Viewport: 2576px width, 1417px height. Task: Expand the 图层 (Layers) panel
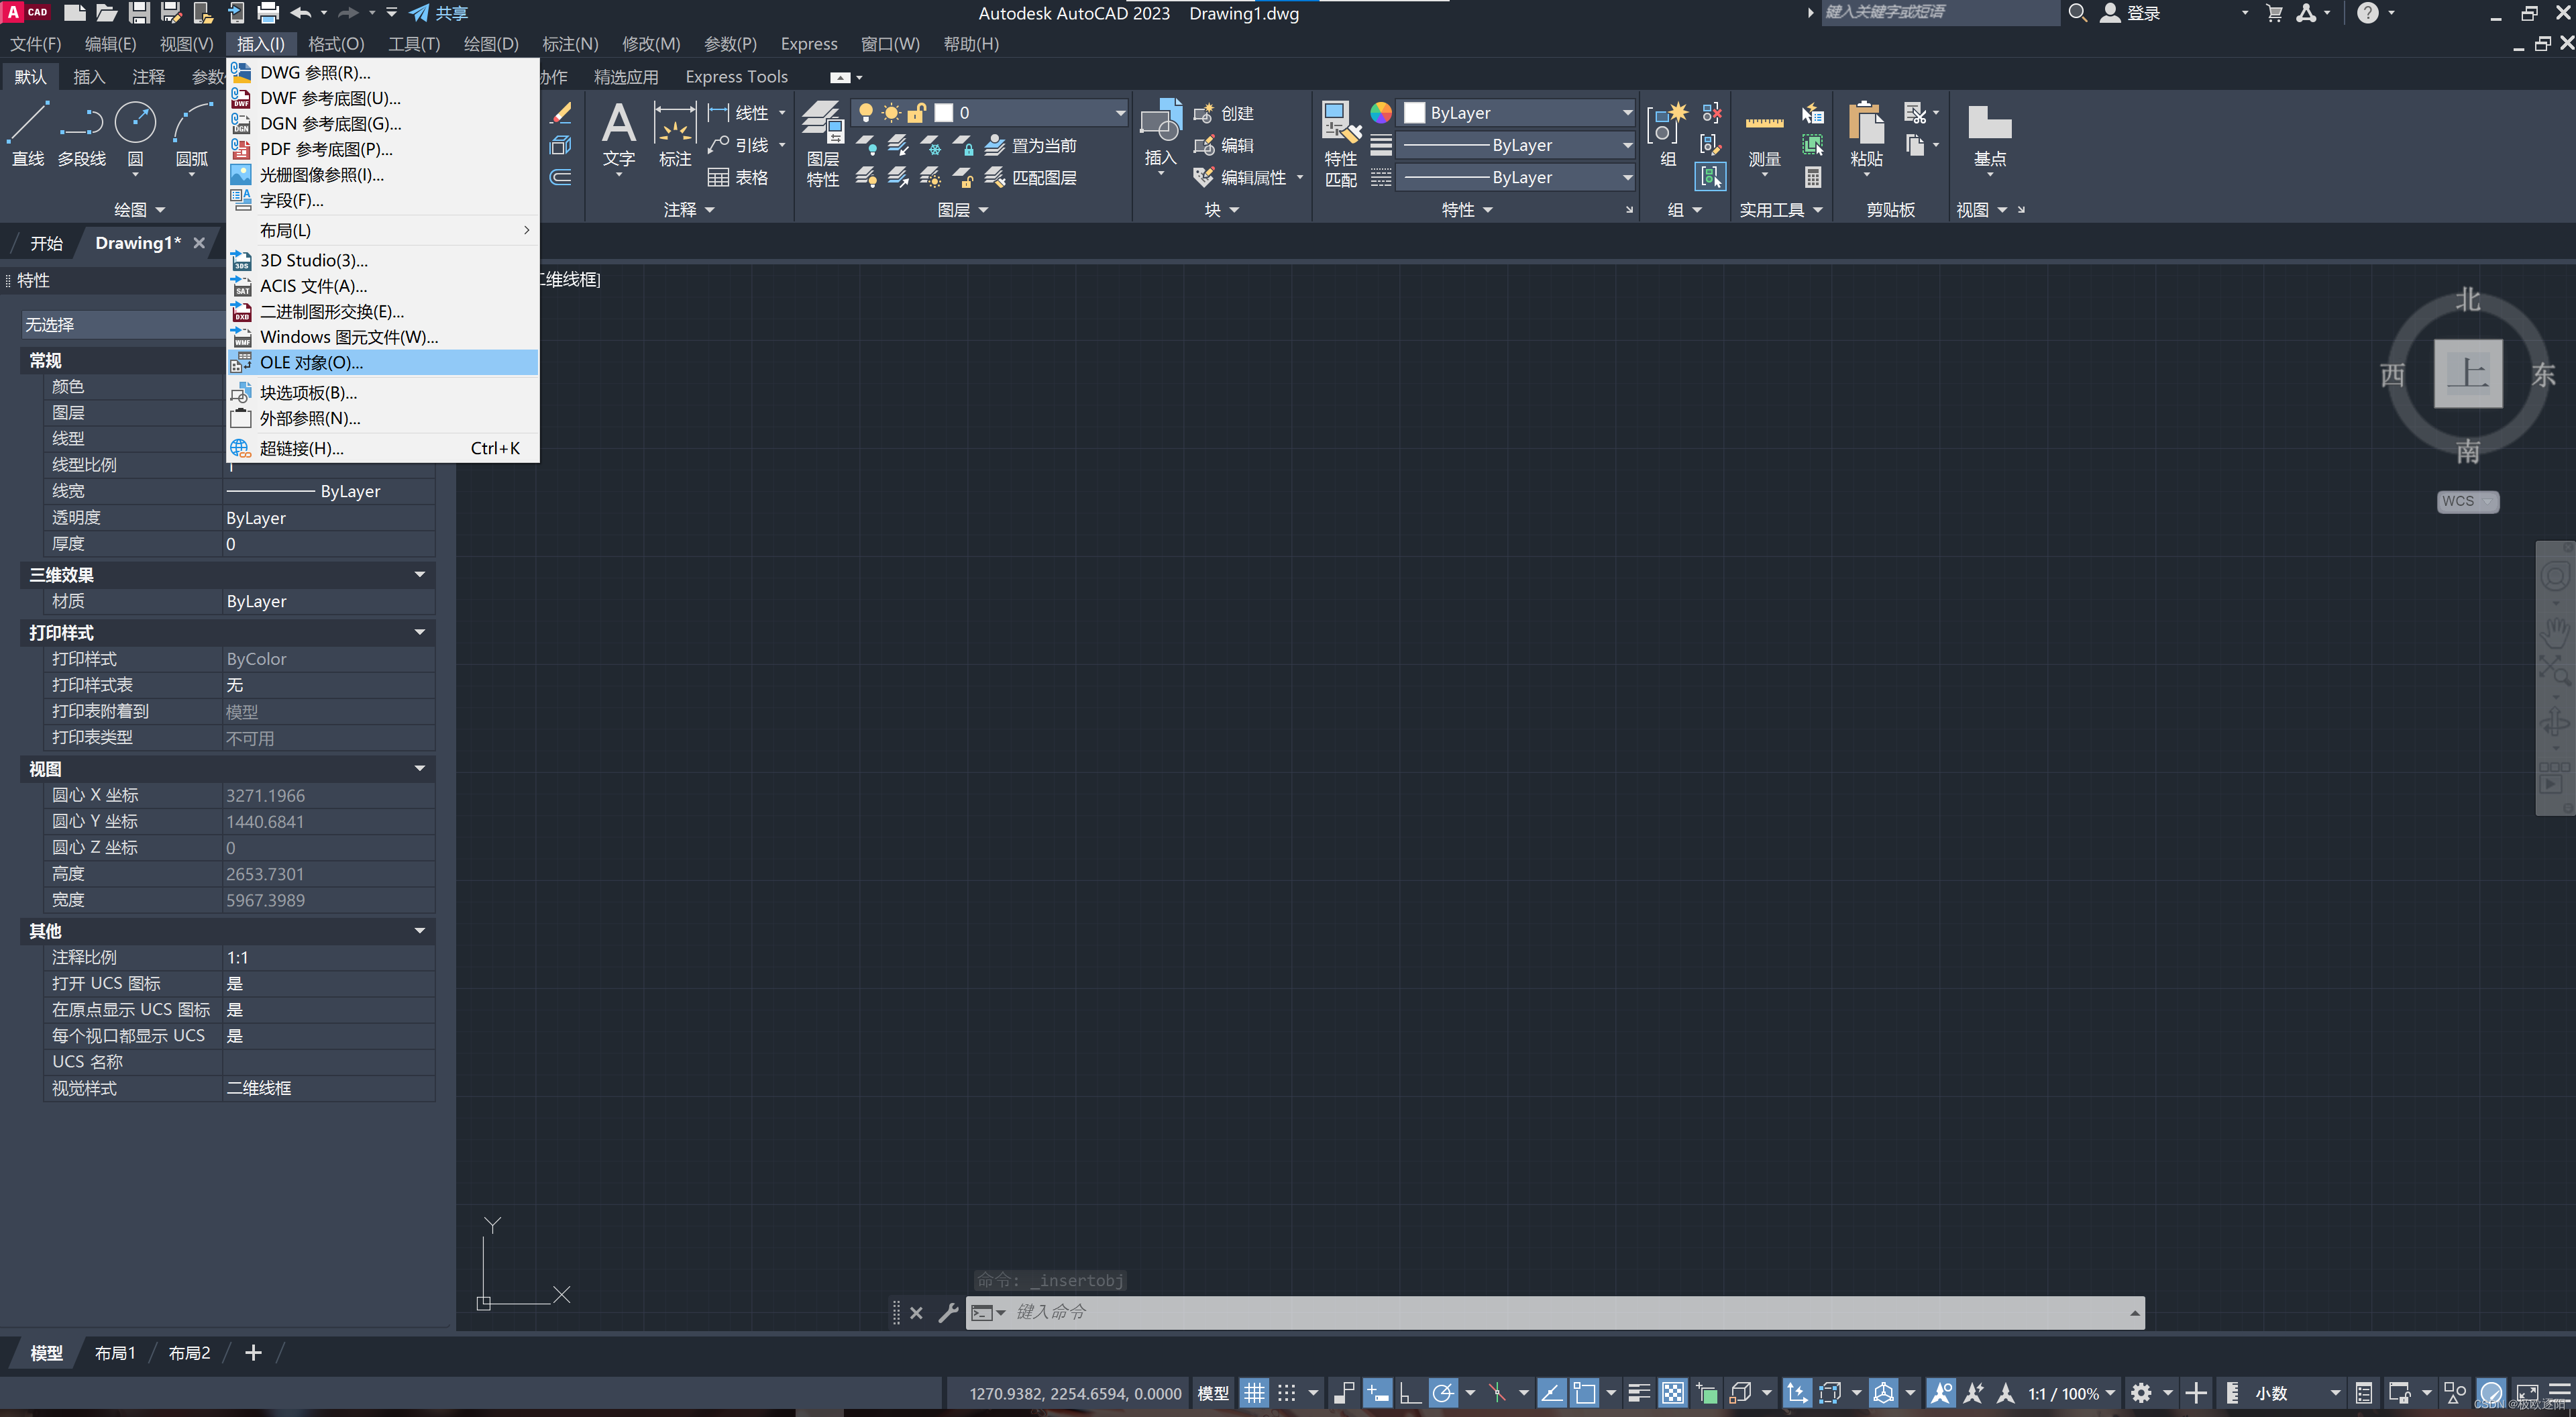coord(963,209)
